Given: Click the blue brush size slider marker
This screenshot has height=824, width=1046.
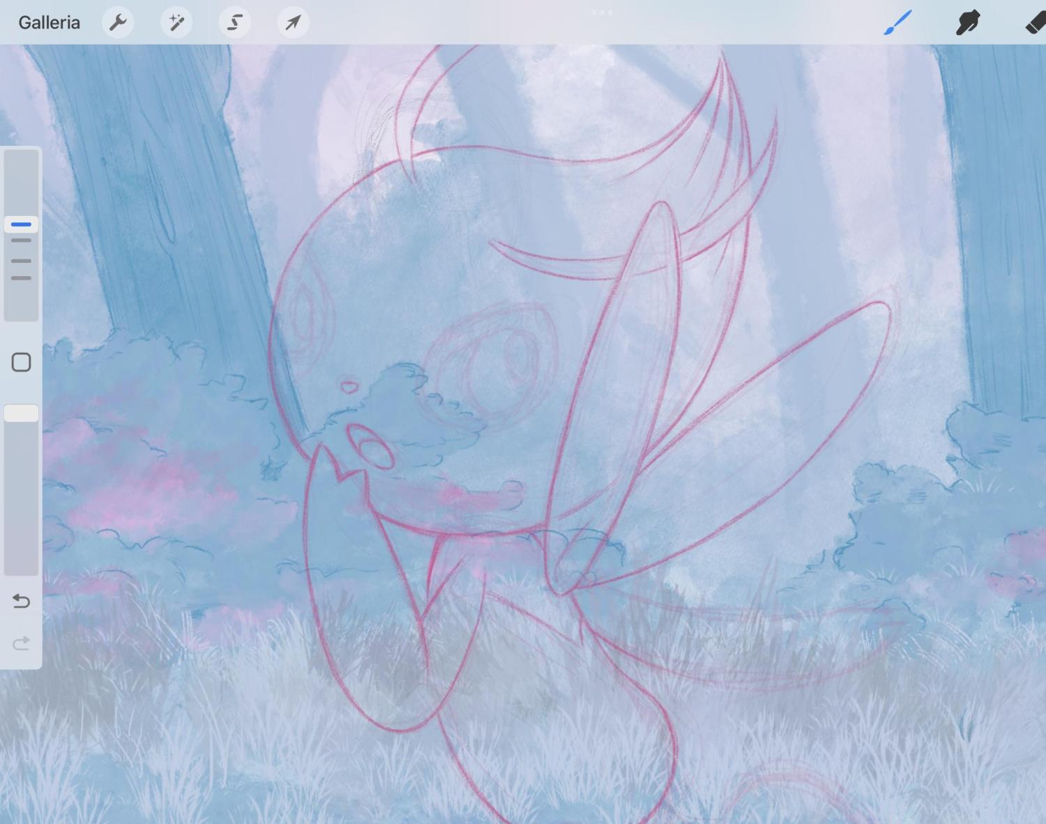Looking at the screenshot, I should pyautogui.click(x=21, y=224).
